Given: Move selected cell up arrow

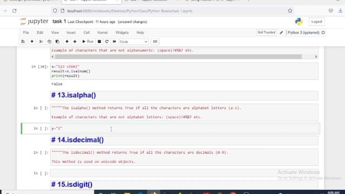Looking at the screenshot, I should 67,41.
